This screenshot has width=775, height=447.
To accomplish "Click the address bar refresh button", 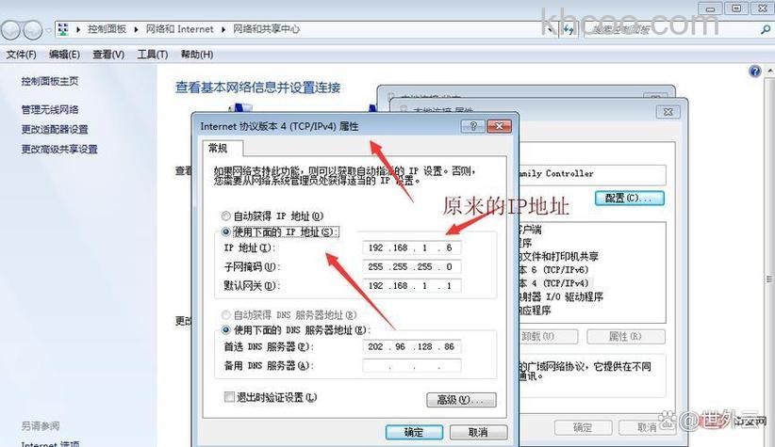I will pyautogui.click(x=569, y=29).
